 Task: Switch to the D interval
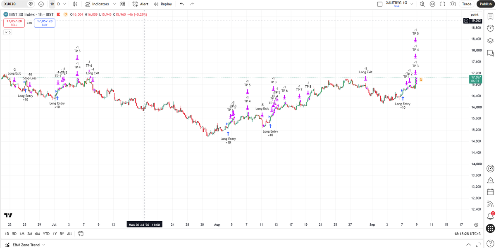pyautogui.click(x=58, y=4)
